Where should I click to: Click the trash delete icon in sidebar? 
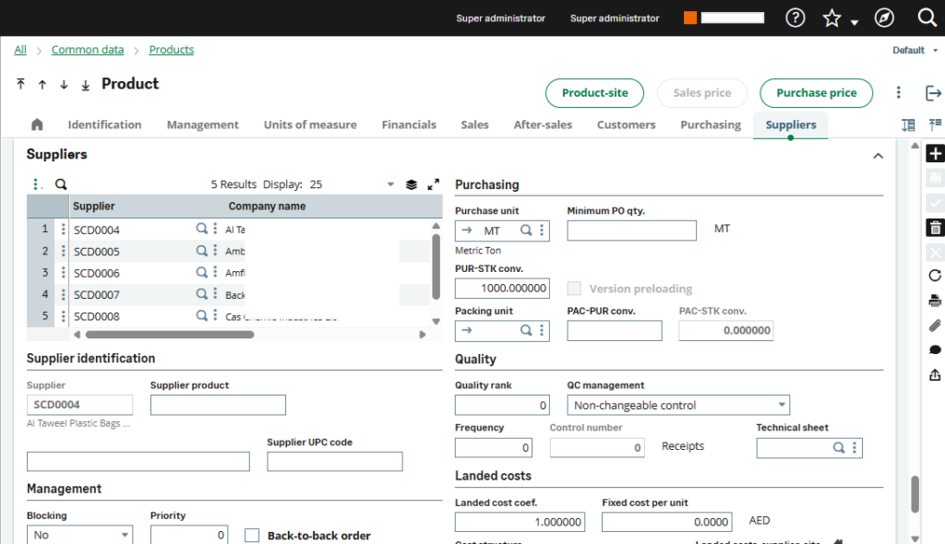[935, 227]
